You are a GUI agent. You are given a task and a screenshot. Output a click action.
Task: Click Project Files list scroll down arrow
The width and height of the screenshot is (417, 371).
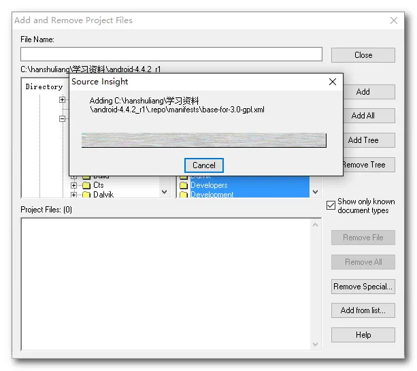tap(316, 344)
